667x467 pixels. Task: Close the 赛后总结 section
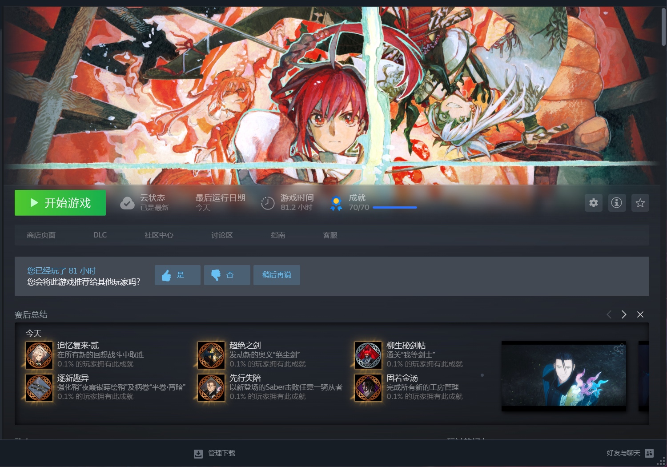tap(640, 314)
